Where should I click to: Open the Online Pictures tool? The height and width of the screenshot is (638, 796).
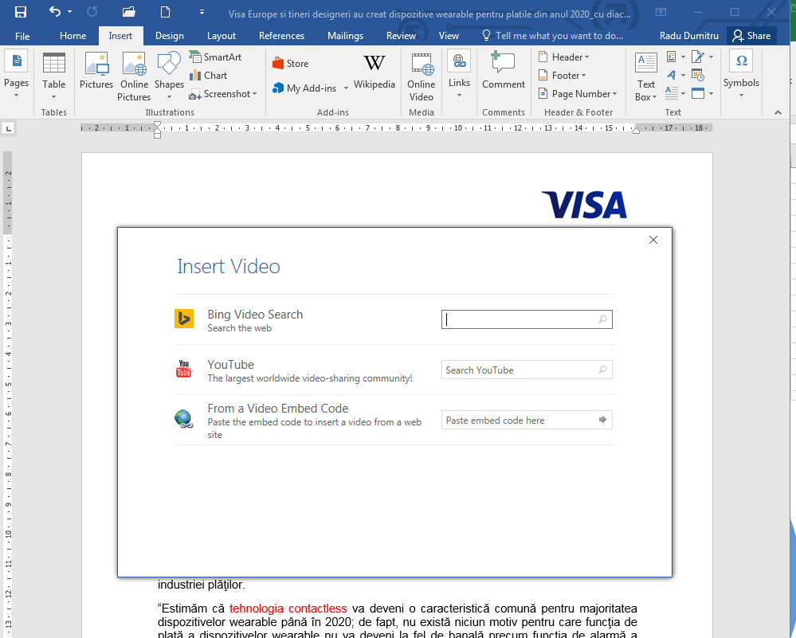(x=134, y=77)
